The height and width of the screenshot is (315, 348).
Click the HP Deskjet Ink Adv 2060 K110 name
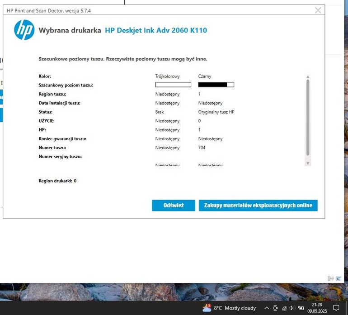pos(156,30)
